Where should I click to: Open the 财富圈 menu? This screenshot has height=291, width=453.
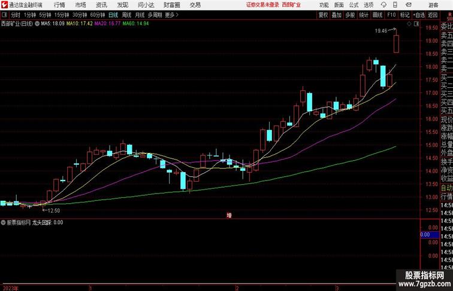click(171, 5)
